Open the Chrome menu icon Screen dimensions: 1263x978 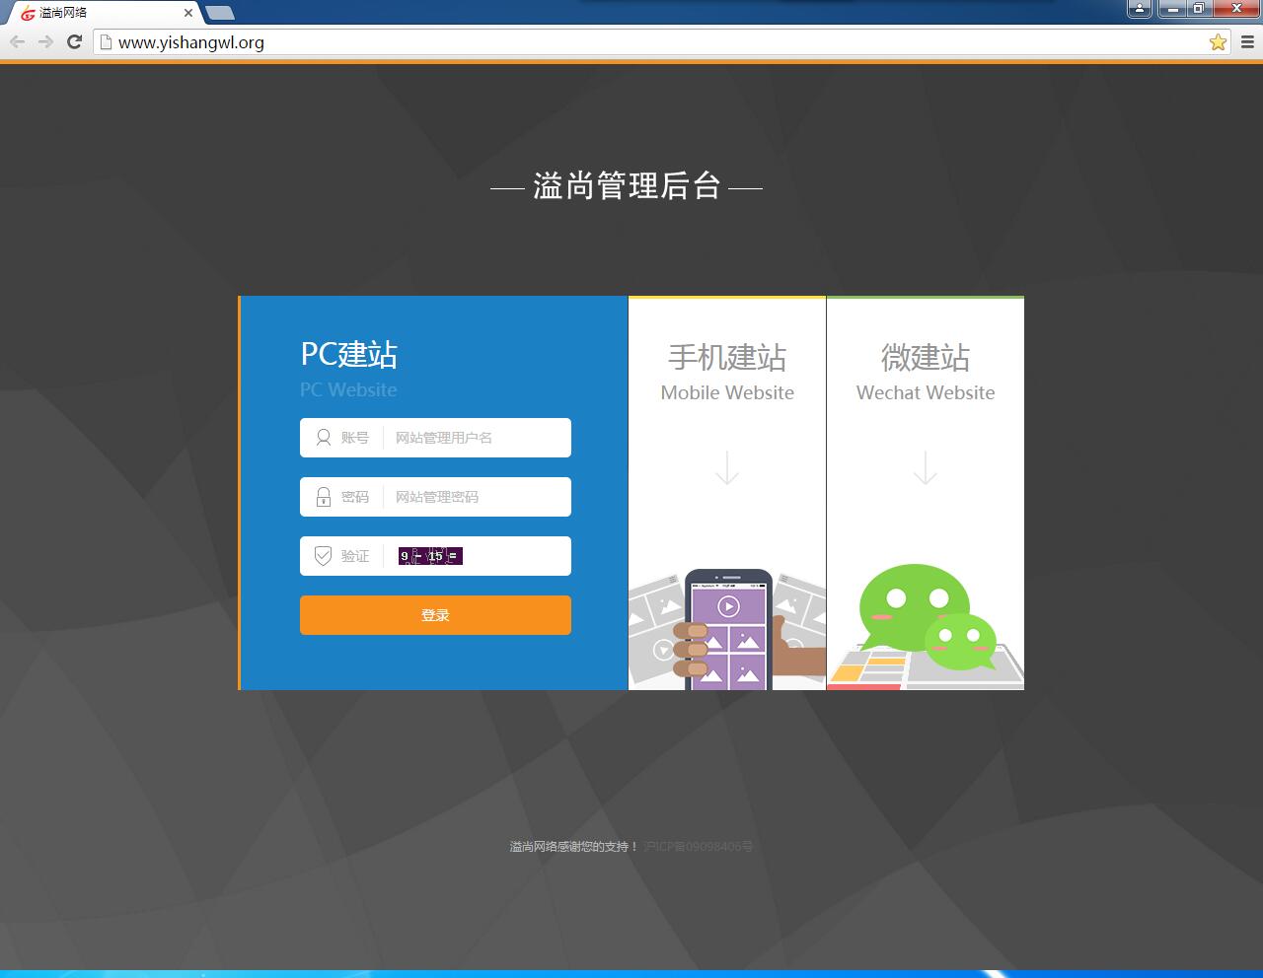pyautogui.click(x=1247, y=41)
